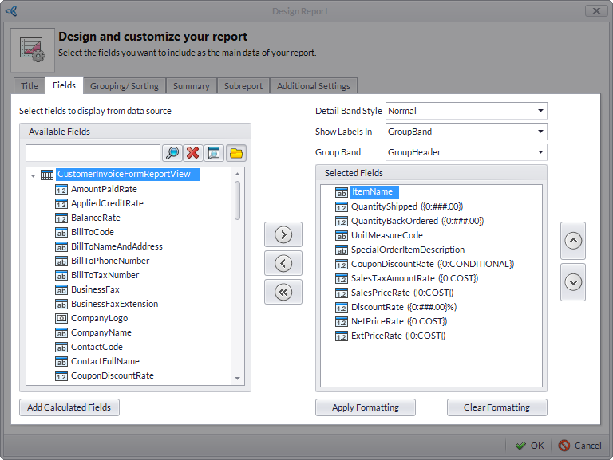Click the yellow folder icon button
Viewport: 613px width, 460px height.
pyautogui.click(x=236, y=152)
